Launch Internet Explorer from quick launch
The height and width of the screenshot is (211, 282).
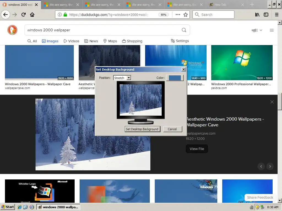click(20, 207)
